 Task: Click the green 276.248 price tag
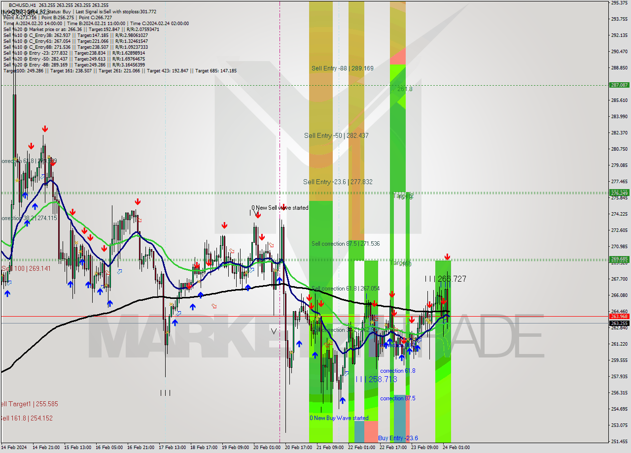619,193
